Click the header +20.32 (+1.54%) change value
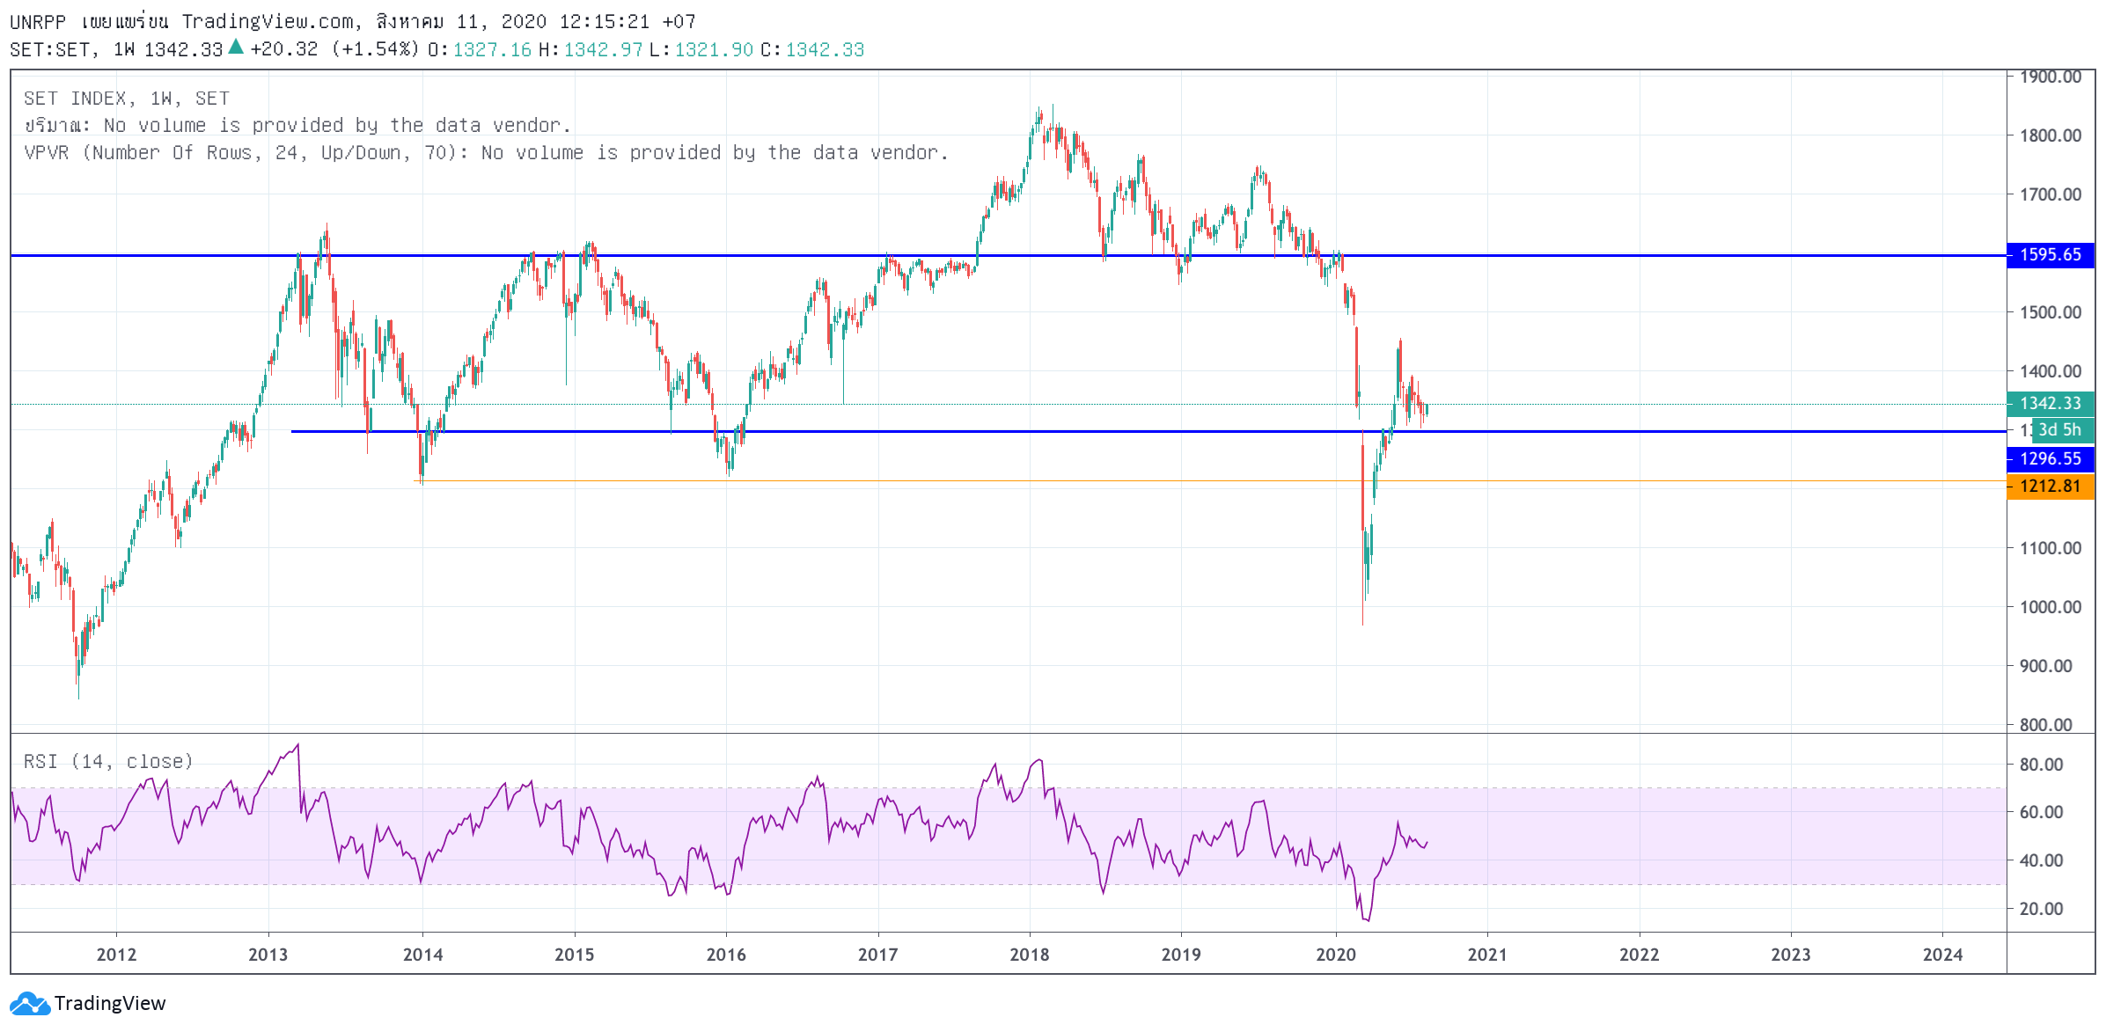 click(x=334, y=49)
